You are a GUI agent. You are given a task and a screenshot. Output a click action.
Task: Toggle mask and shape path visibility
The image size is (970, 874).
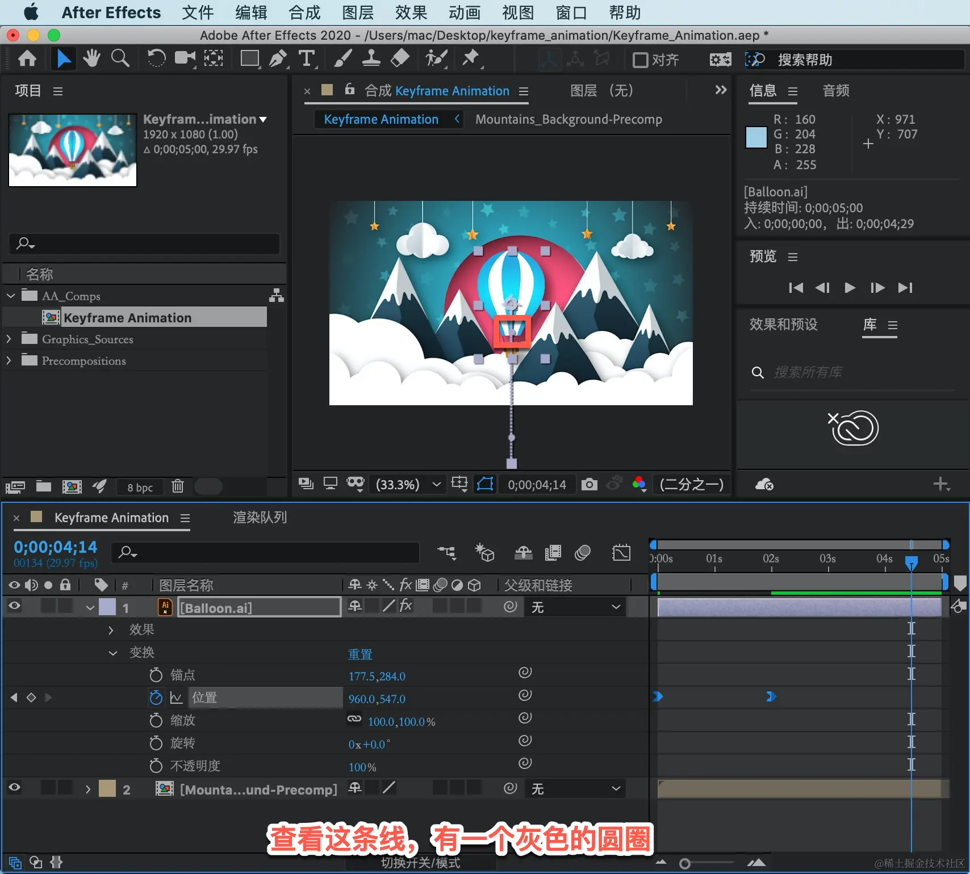point(485,484)
